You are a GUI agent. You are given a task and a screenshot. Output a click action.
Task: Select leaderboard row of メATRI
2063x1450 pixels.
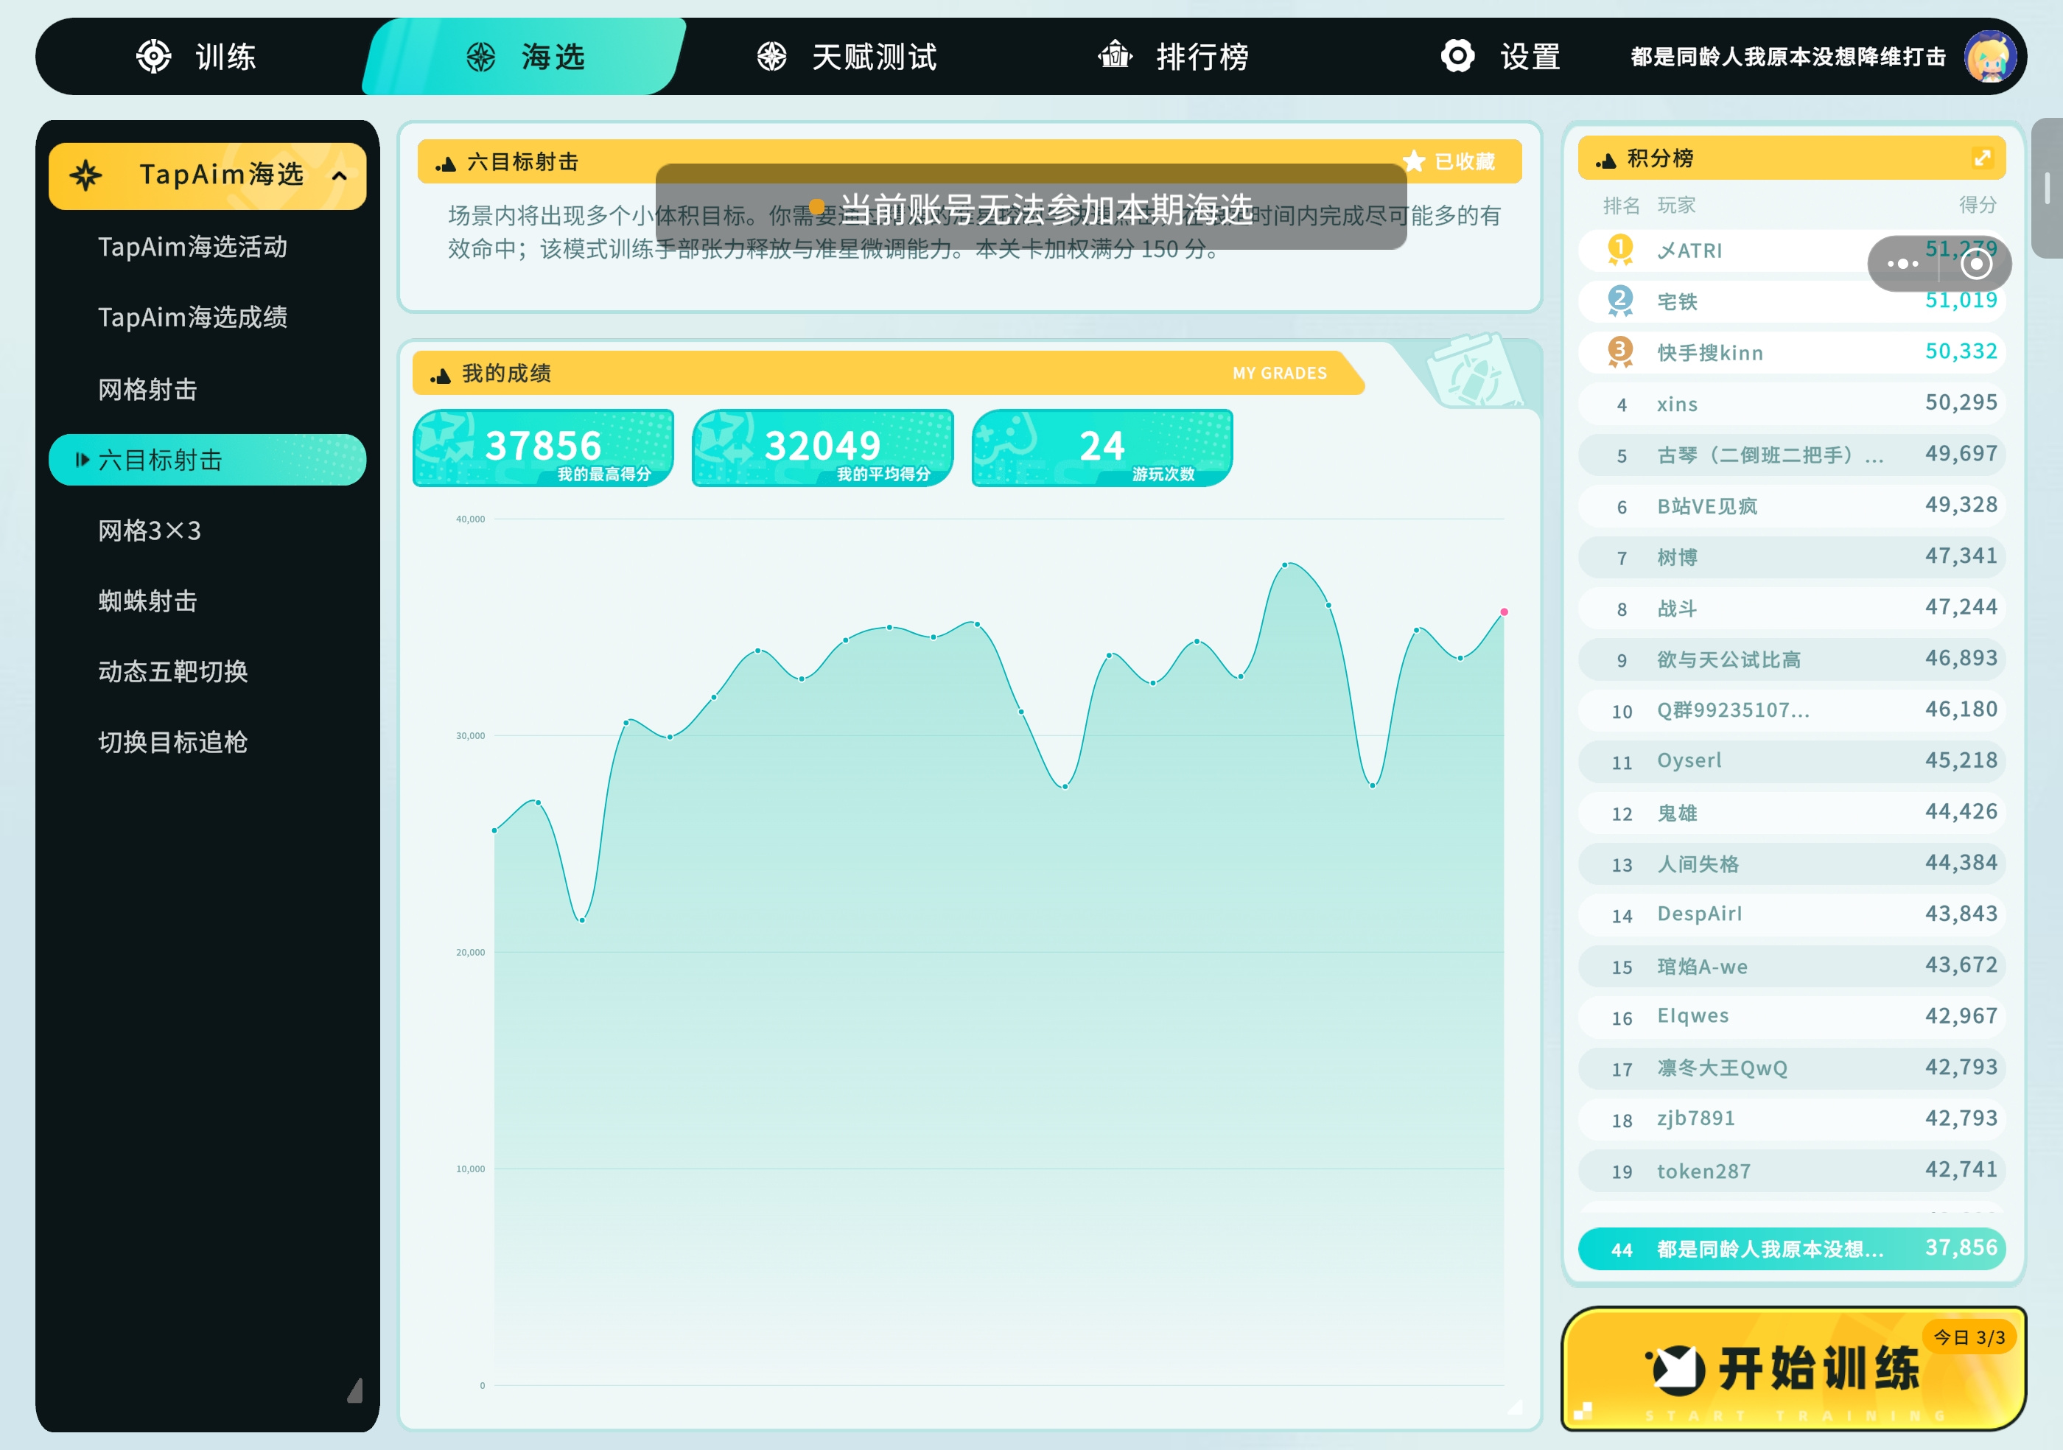pos(1792,251)
